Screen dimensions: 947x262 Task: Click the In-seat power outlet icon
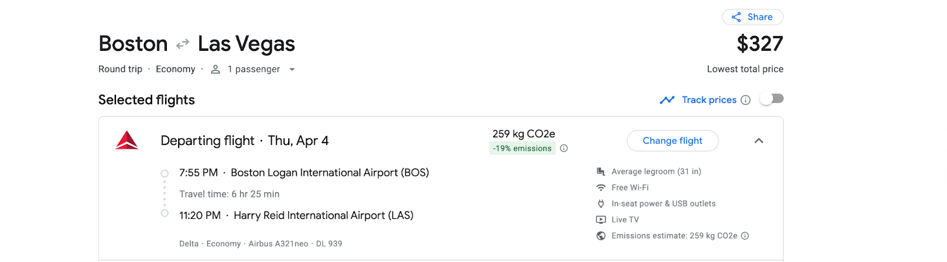[601, 203]
